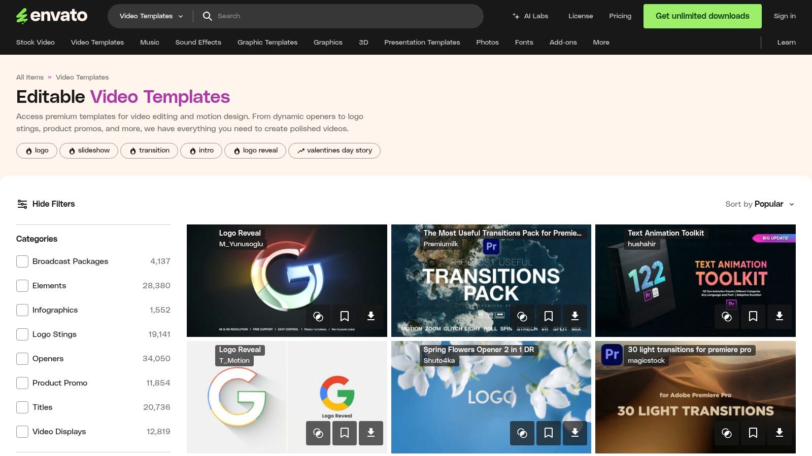The height and width of the screenshot is (456, 812).
Task: Check the Broadcast Packages category
Action: pyautogui.click(x=22, y=261)
